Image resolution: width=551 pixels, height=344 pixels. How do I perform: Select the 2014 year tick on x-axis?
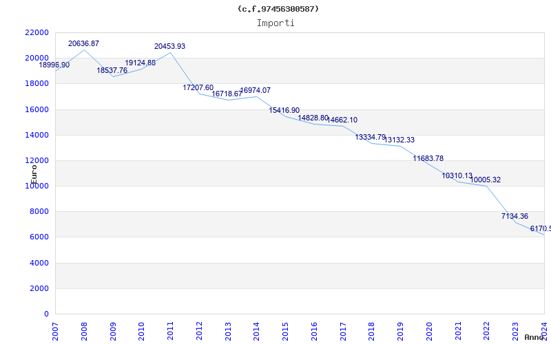tap(256, 329)
